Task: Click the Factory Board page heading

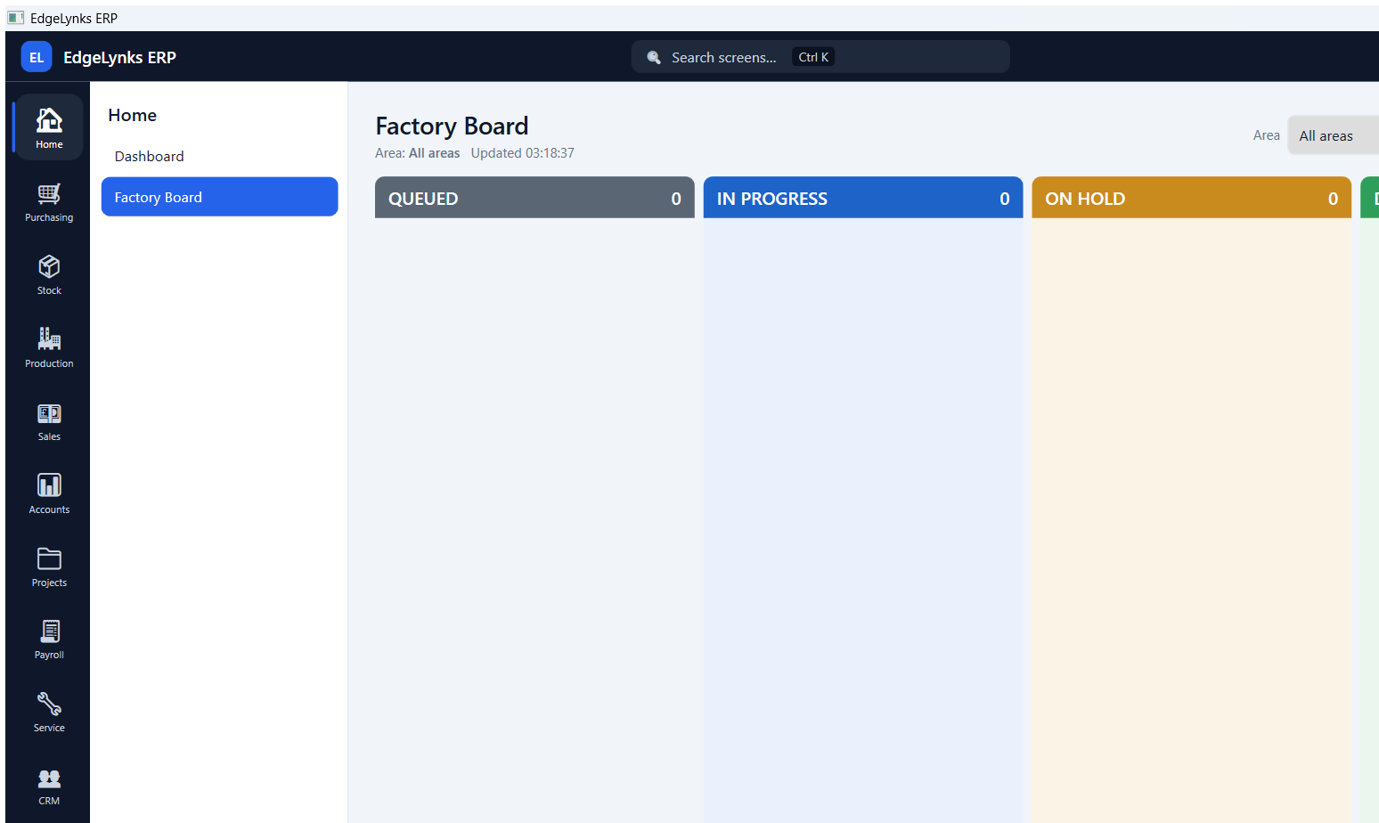Action: tap(452, 126)
